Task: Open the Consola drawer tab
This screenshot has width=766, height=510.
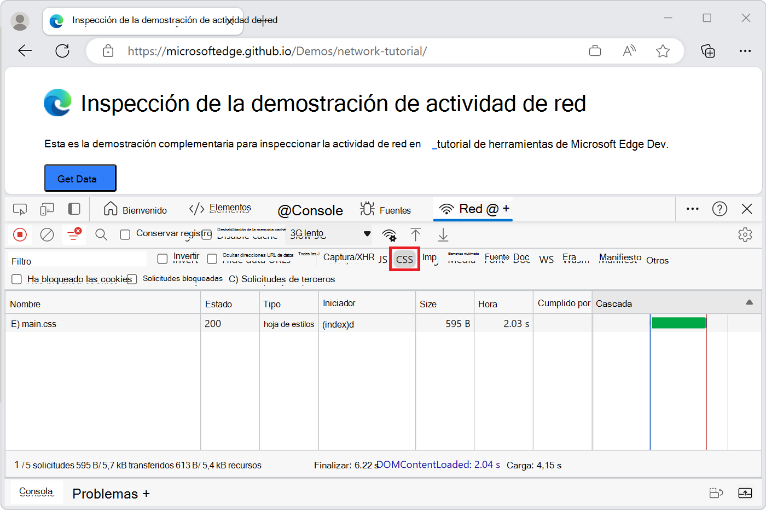Action: [36, 492]
